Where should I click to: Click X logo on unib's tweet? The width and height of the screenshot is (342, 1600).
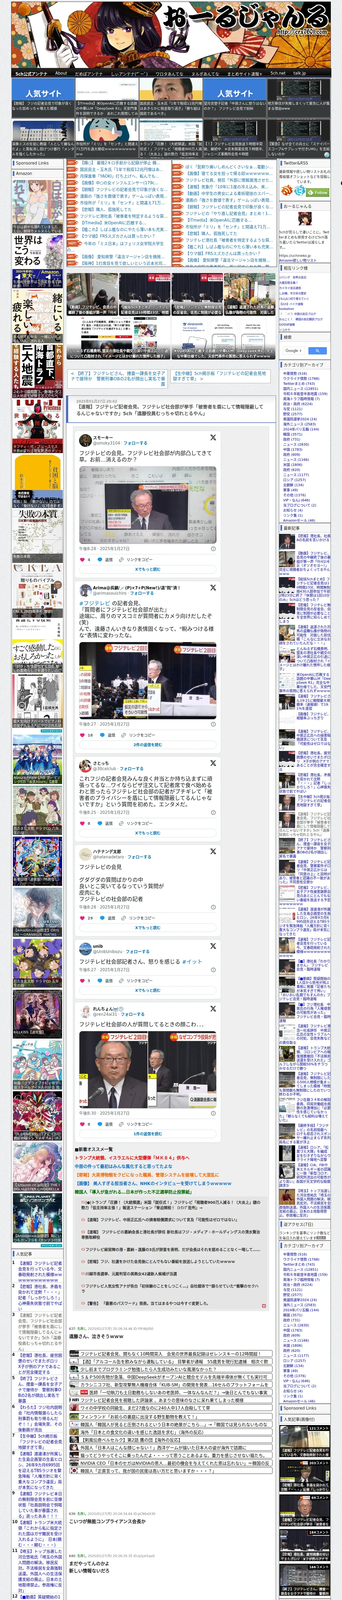click(213, 945)
